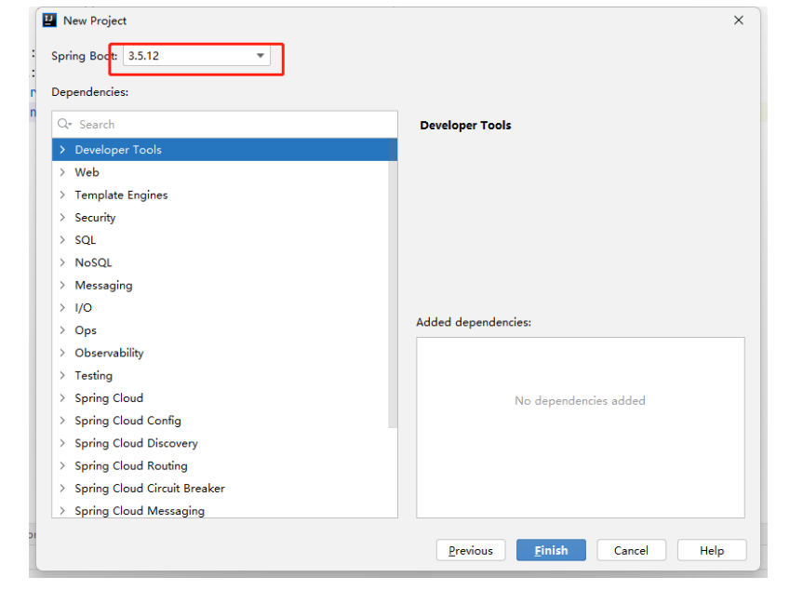Image resolution: width=803 pixels, height=591 pixels.
Task: Go back with the Previous button
Action: (x=471, y=550)
